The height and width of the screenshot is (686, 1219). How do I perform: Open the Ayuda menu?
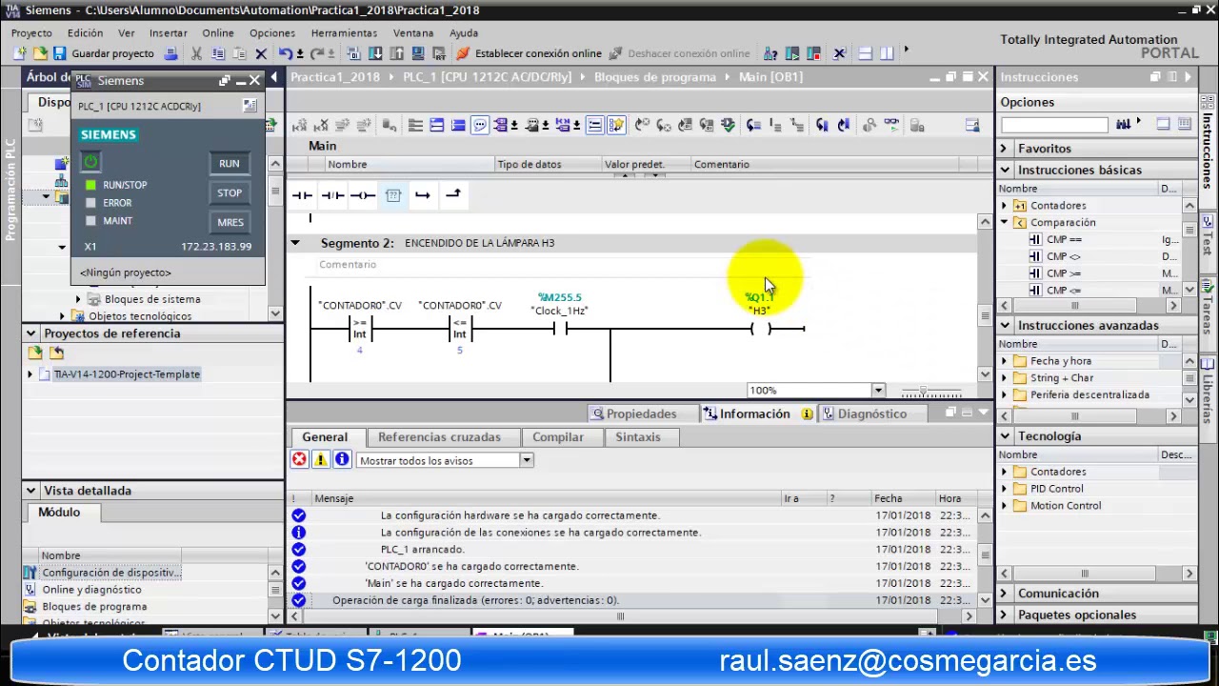[464, 32]
